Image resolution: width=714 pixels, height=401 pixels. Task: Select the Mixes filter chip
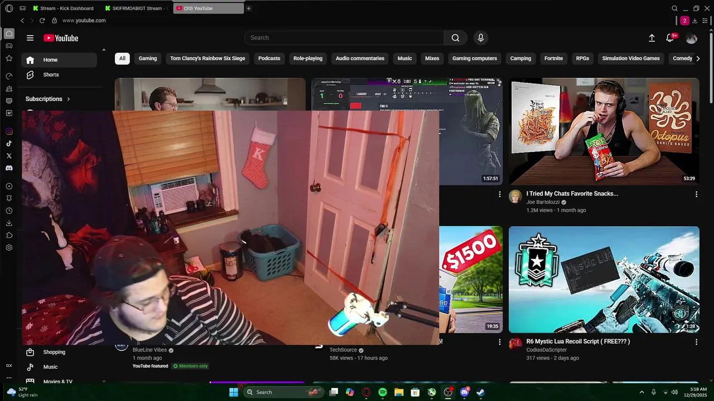coord(432,58)
